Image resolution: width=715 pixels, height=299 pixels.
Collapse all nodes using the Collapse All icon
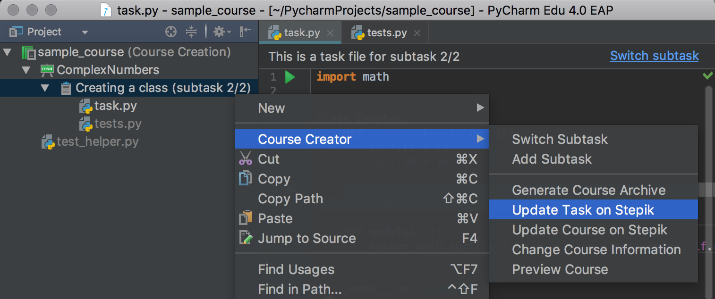tap(191, 32)
